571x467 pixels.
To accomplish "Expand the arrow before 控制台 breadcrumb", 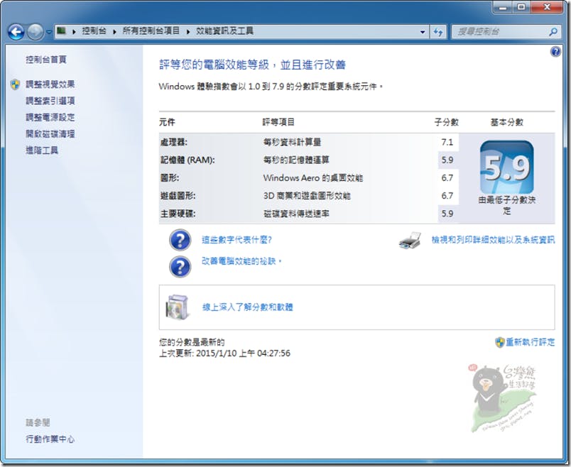I will point(74,32).
